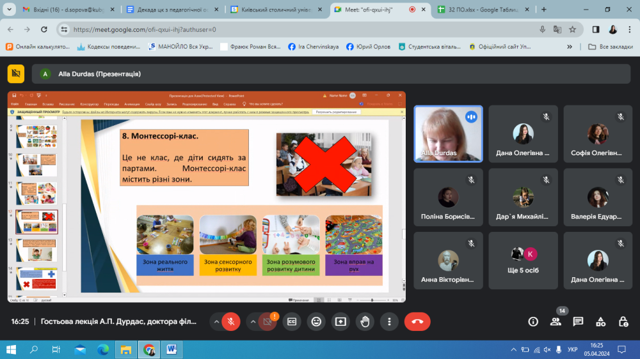The image size is (640, 359).
Task: Reload the Meet page
Action: coord(44,29)
